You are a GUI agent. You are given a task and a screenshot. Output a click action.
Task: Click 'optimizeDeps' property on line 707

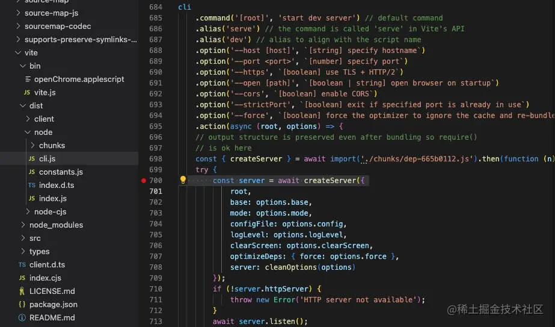256,257
